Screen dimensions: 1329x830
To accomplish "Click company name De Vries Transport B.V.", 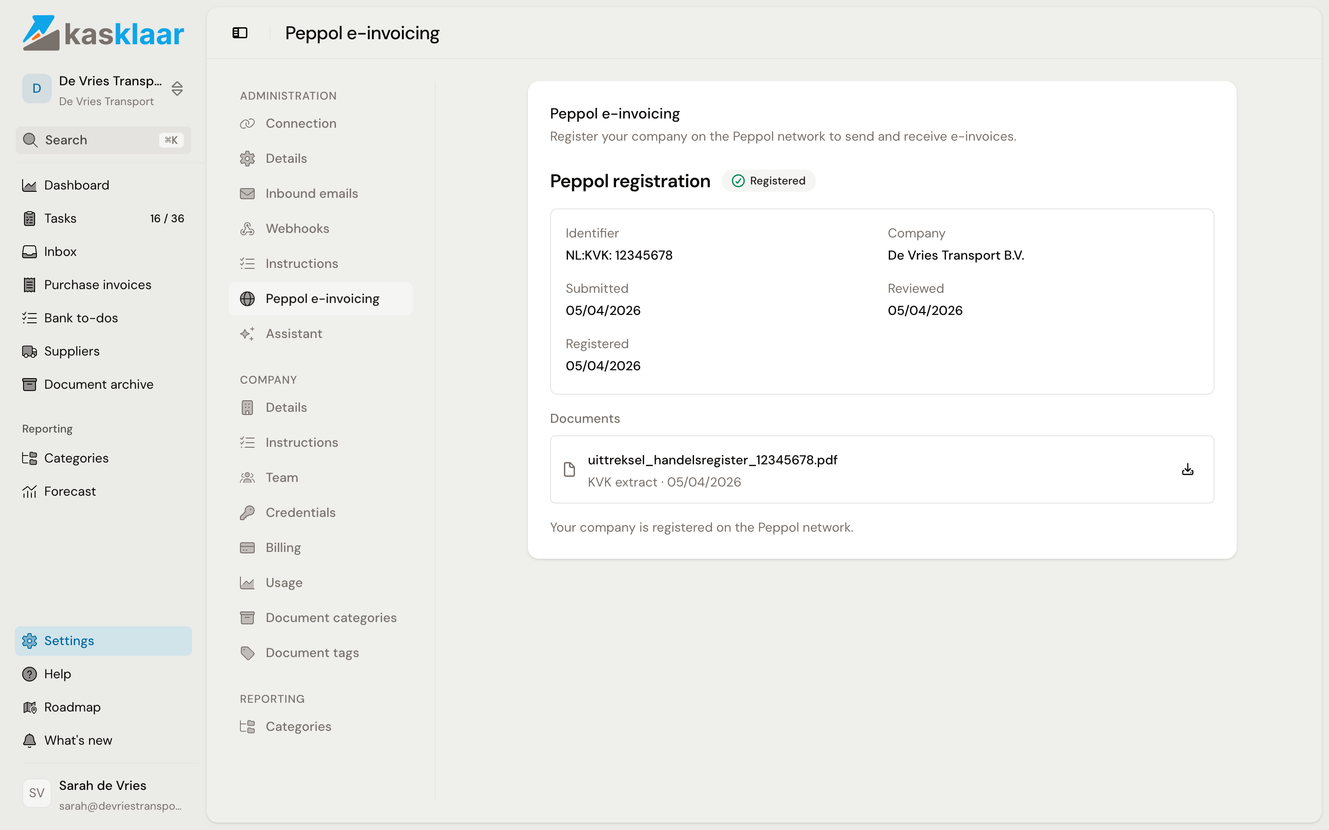I will coord(956,255).
